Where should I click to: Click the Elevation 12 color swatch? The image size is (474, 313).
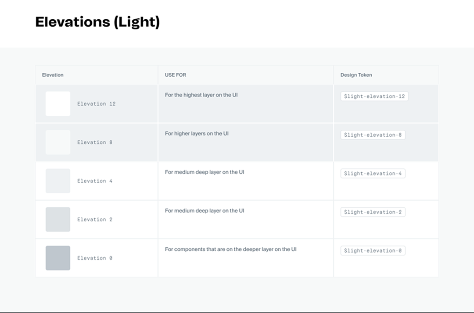(x=58, y=104)
